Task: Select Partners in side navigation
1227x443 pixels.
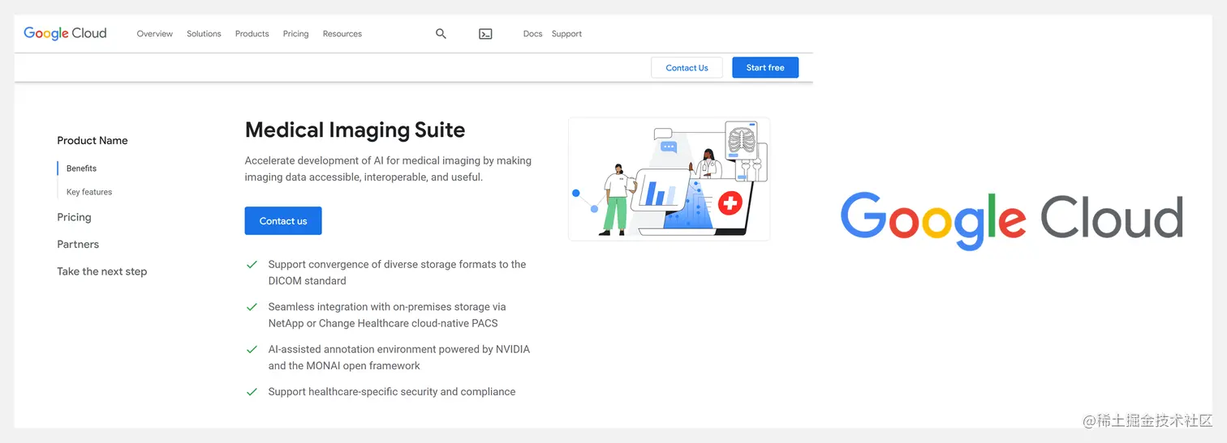Action: pos(78,244)
